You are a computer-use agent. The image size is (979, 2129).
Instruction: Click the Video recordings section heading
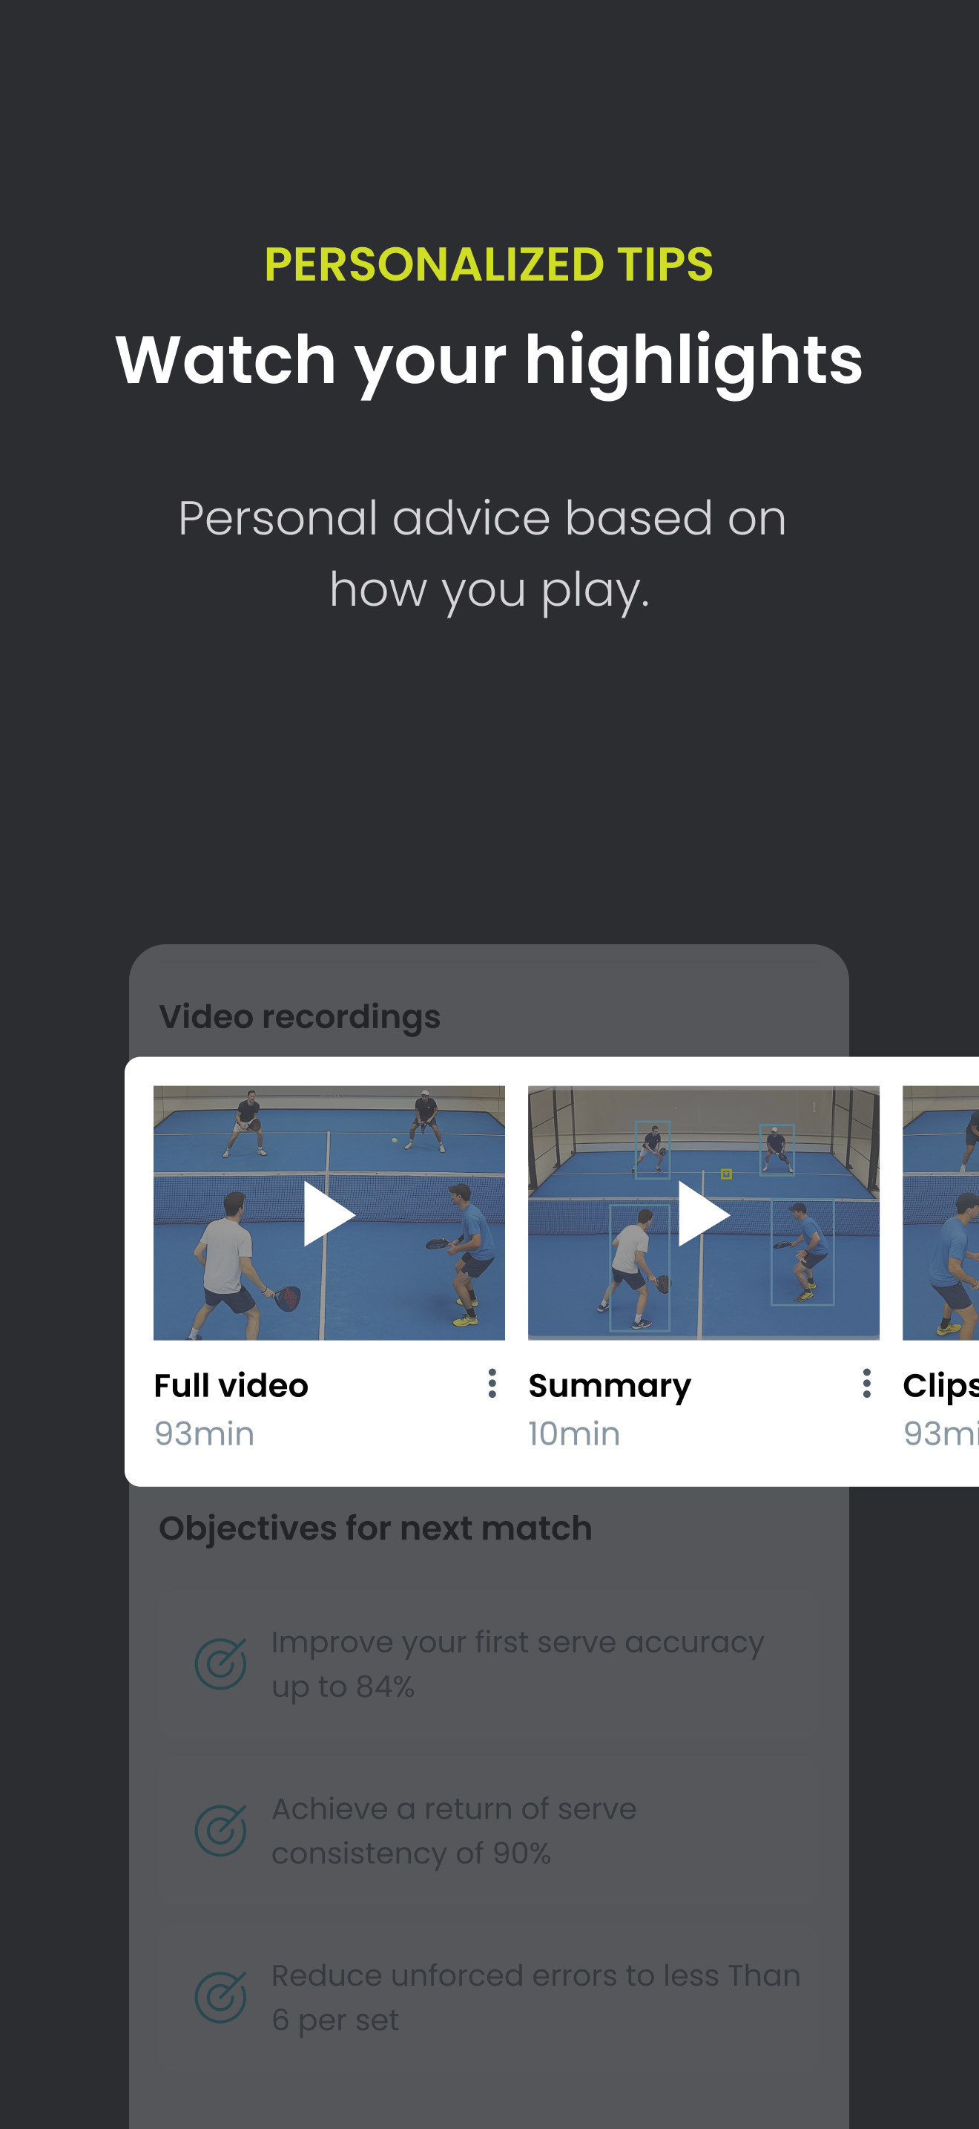pos(300,1018)
